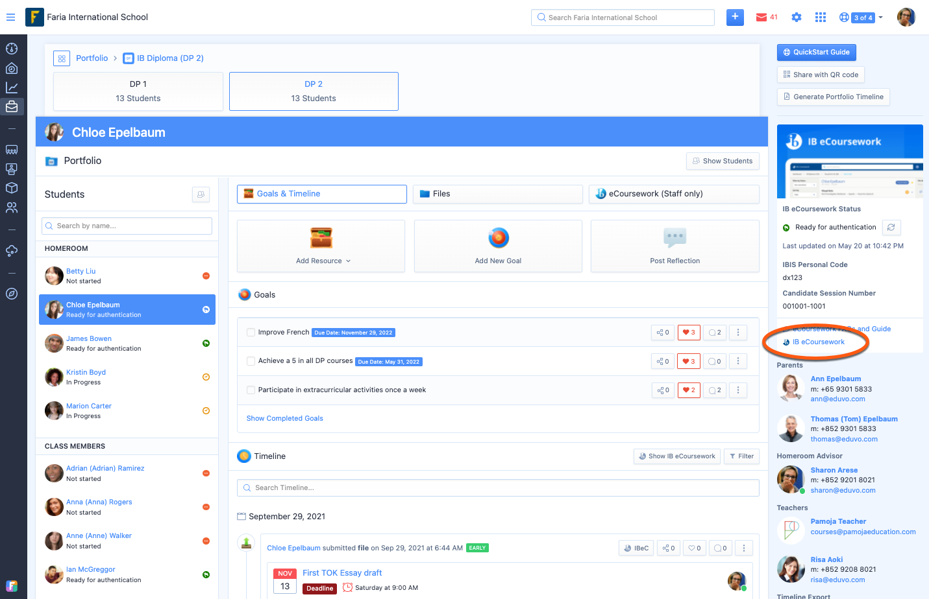Open the user profile avatar menu
This screenshot has height=599, width=929.
pos(906,18)
